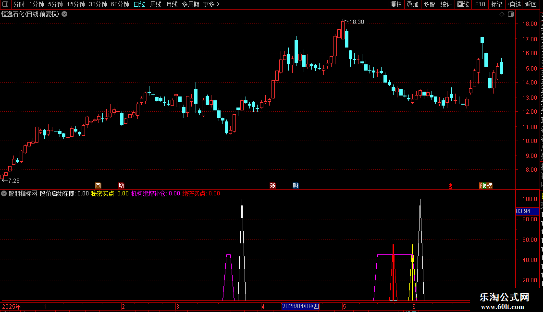Click the 12.00 price axis label
Screen dimensions: 543x312
[x=530, y=112]
